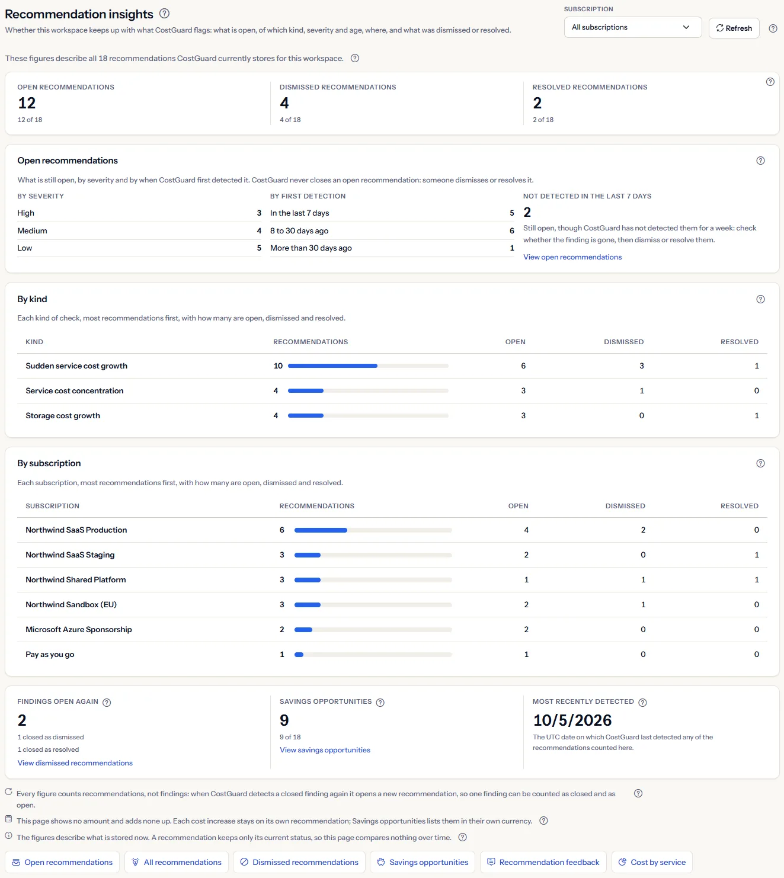Click the '10/5/2026' most recently detected date
Viewport: 784px width, 878px height.
pos(572,720)
